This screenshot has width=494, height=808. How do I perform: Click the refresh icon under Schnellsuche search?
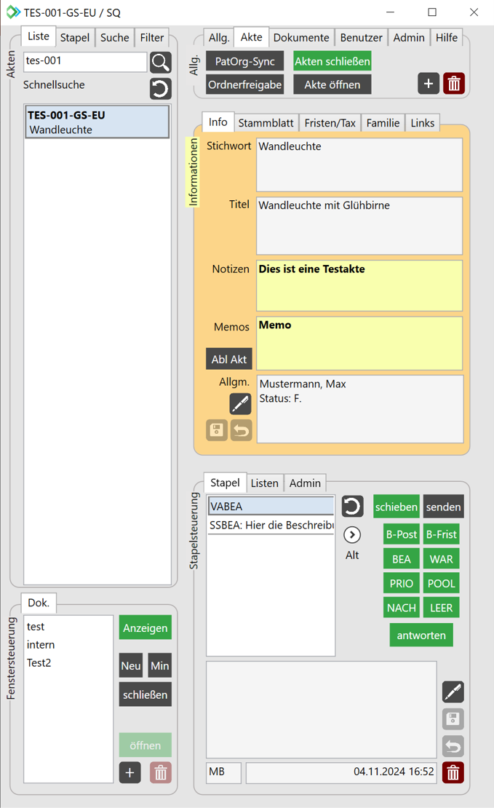(161, 89)
